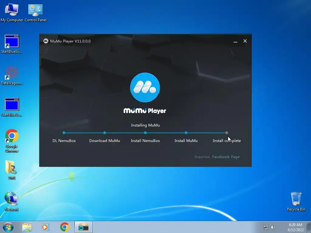Click the Show desktop button at the taskbar end

309,227
